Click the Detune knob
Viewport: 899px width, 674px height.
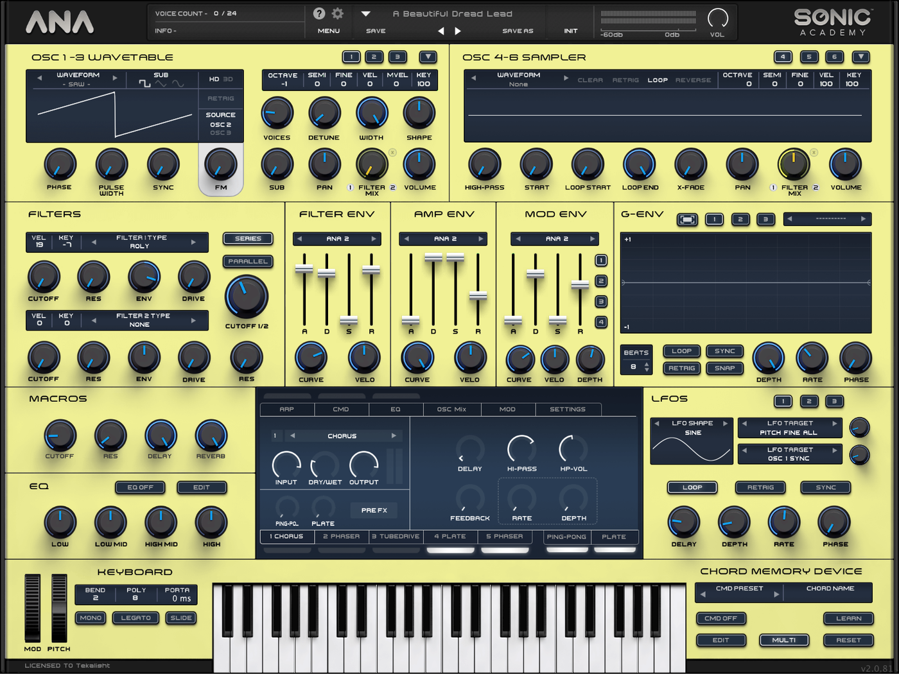324,113
